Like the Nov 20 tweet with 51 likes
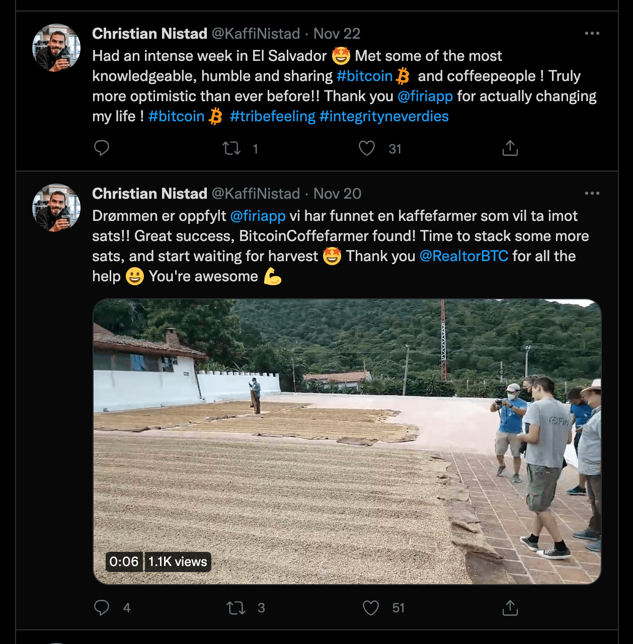This screenshot has width=633, height=644. (371, 608)
